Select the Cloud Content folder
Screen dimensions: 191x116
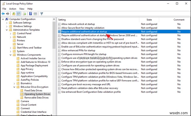pyautogui.click(x=28, y=105)
